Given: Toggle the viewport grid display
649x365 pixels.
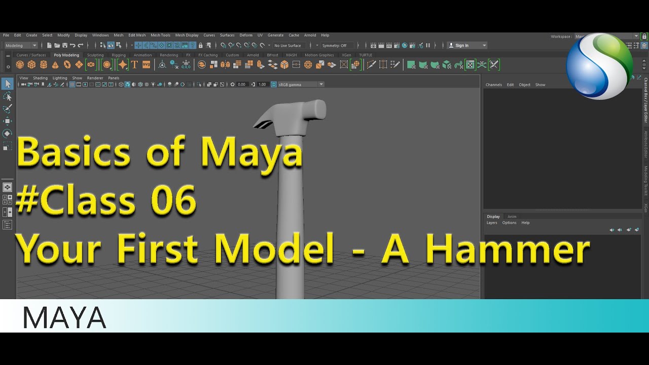Looking at the screenshot, I should coord(73,84).
